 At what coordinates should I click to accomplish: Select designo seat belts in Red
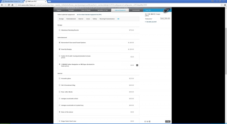tap(60, 99)
